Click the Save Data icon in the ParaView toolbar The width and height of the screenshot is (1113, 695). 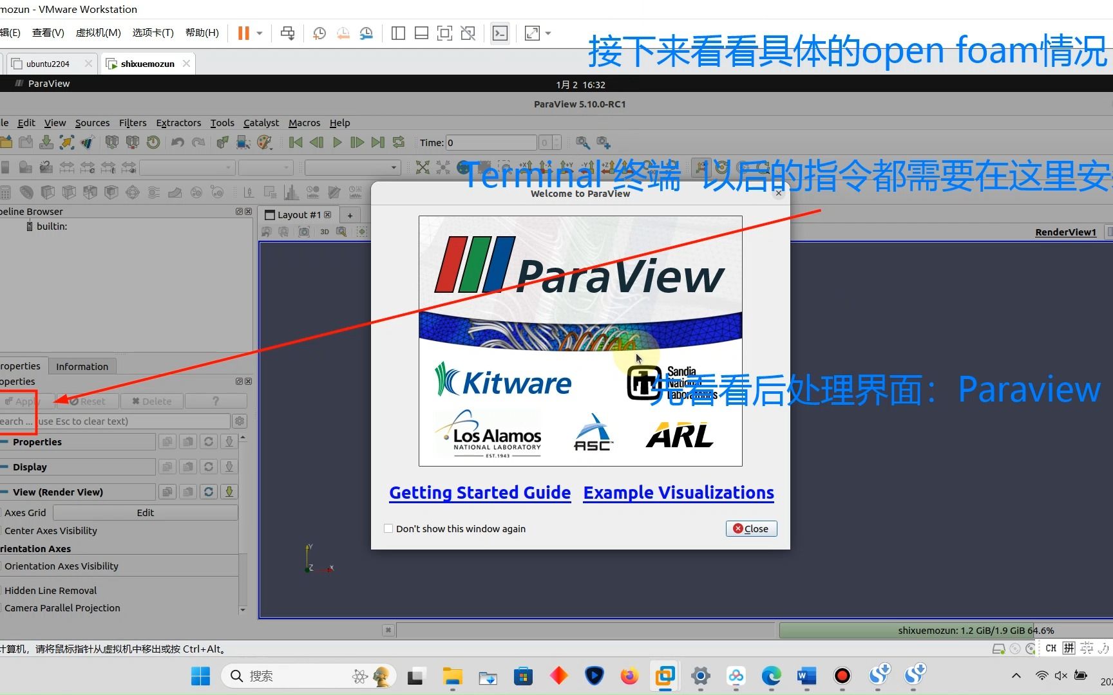coord(46,142)
